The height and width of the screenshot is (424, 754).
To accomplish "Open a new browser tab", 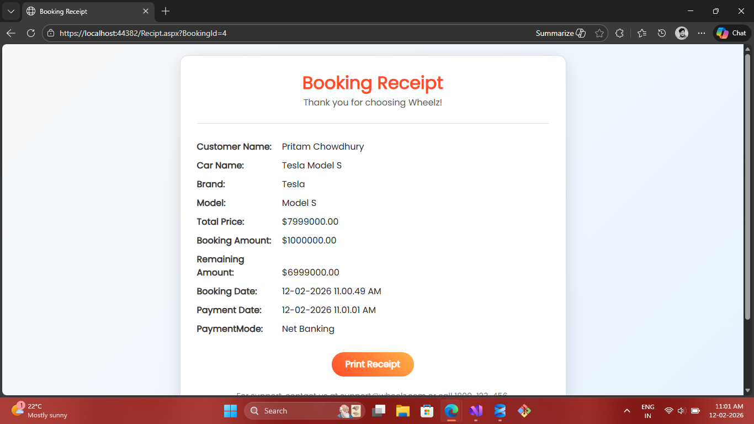I will 166,11.
